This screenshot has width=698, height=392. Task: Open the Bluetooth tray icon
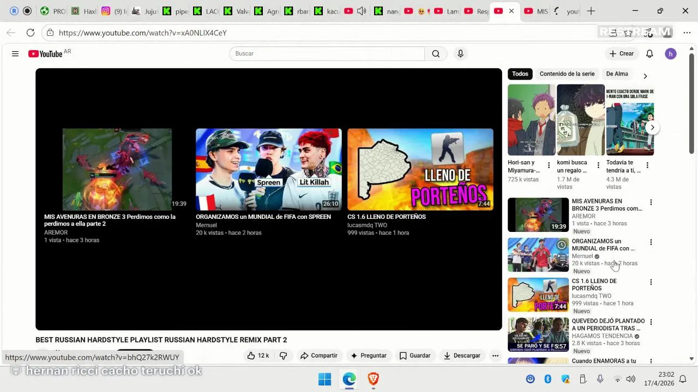click(548, 379)
